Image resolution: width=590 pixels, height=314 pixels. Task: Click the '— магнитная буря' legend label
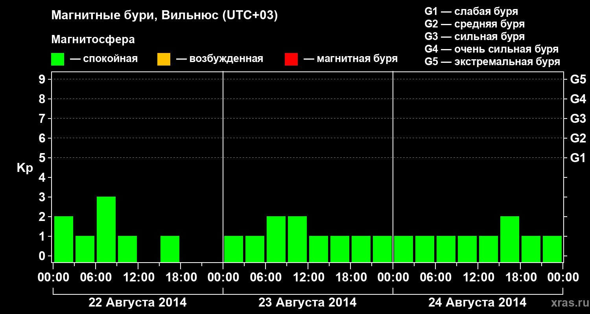(350, 59)
